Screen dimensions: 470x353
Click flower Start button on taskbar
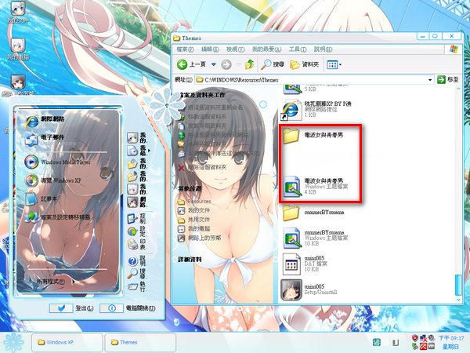click(x=13, y=343)
